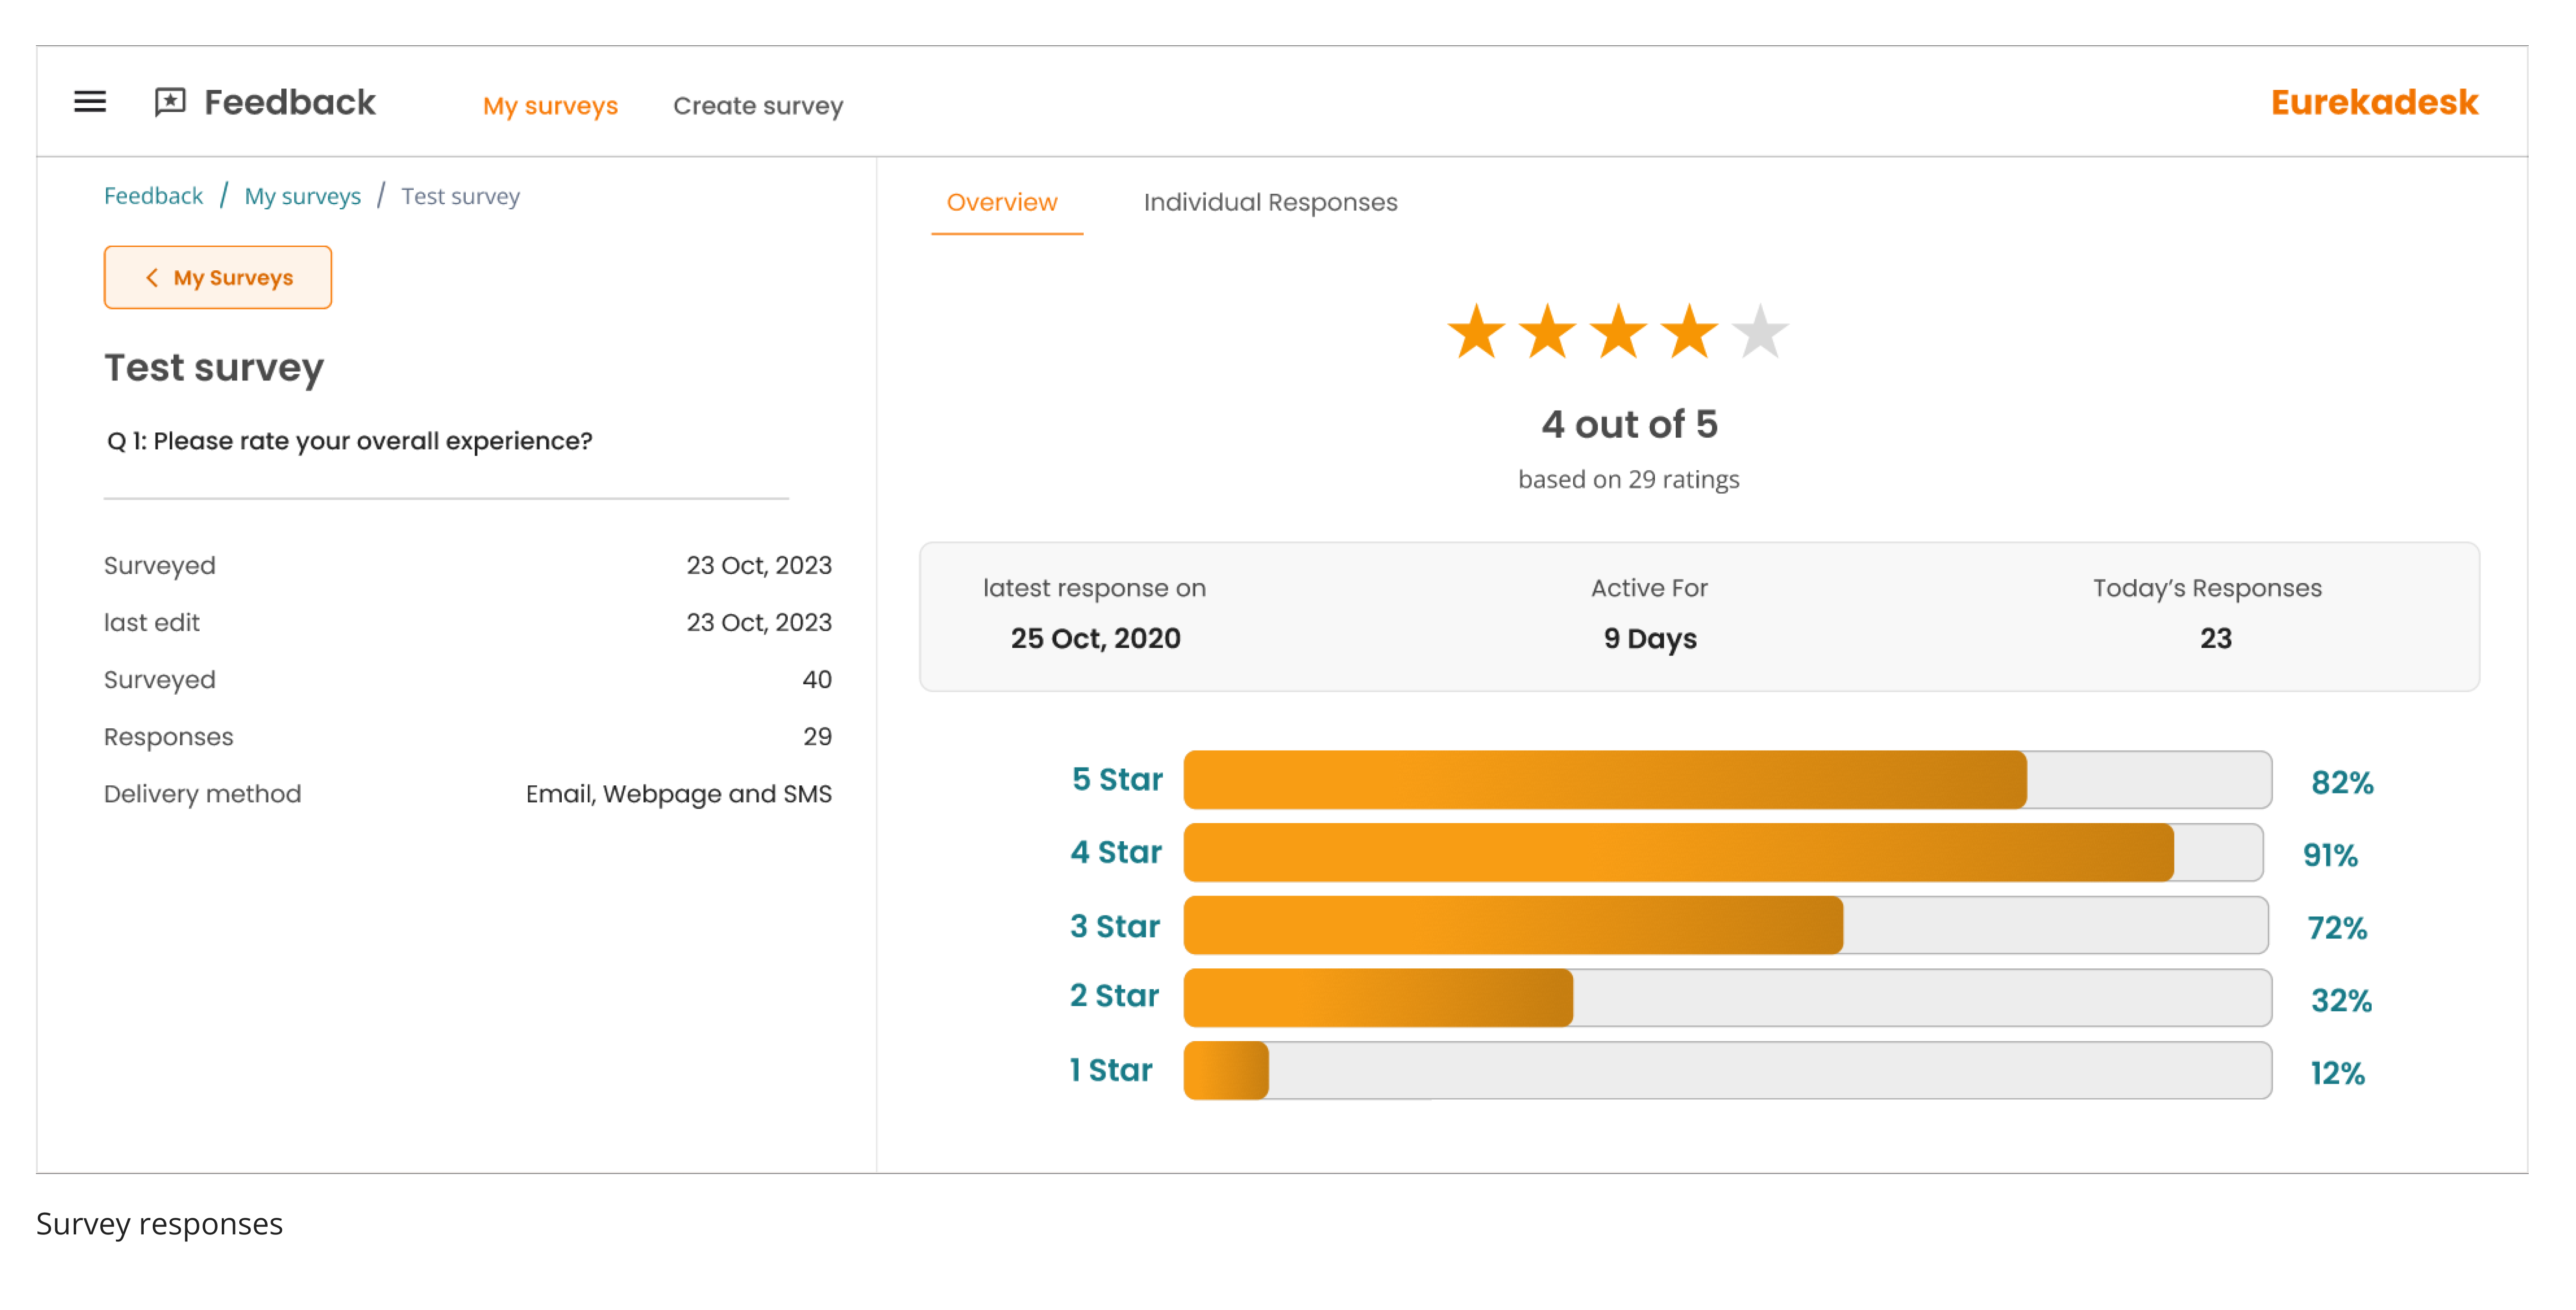The width and height of the screenshot is (2576, 1310).
Task: Open the Feedback breadcrumb link
Action: tap(153, 196)
